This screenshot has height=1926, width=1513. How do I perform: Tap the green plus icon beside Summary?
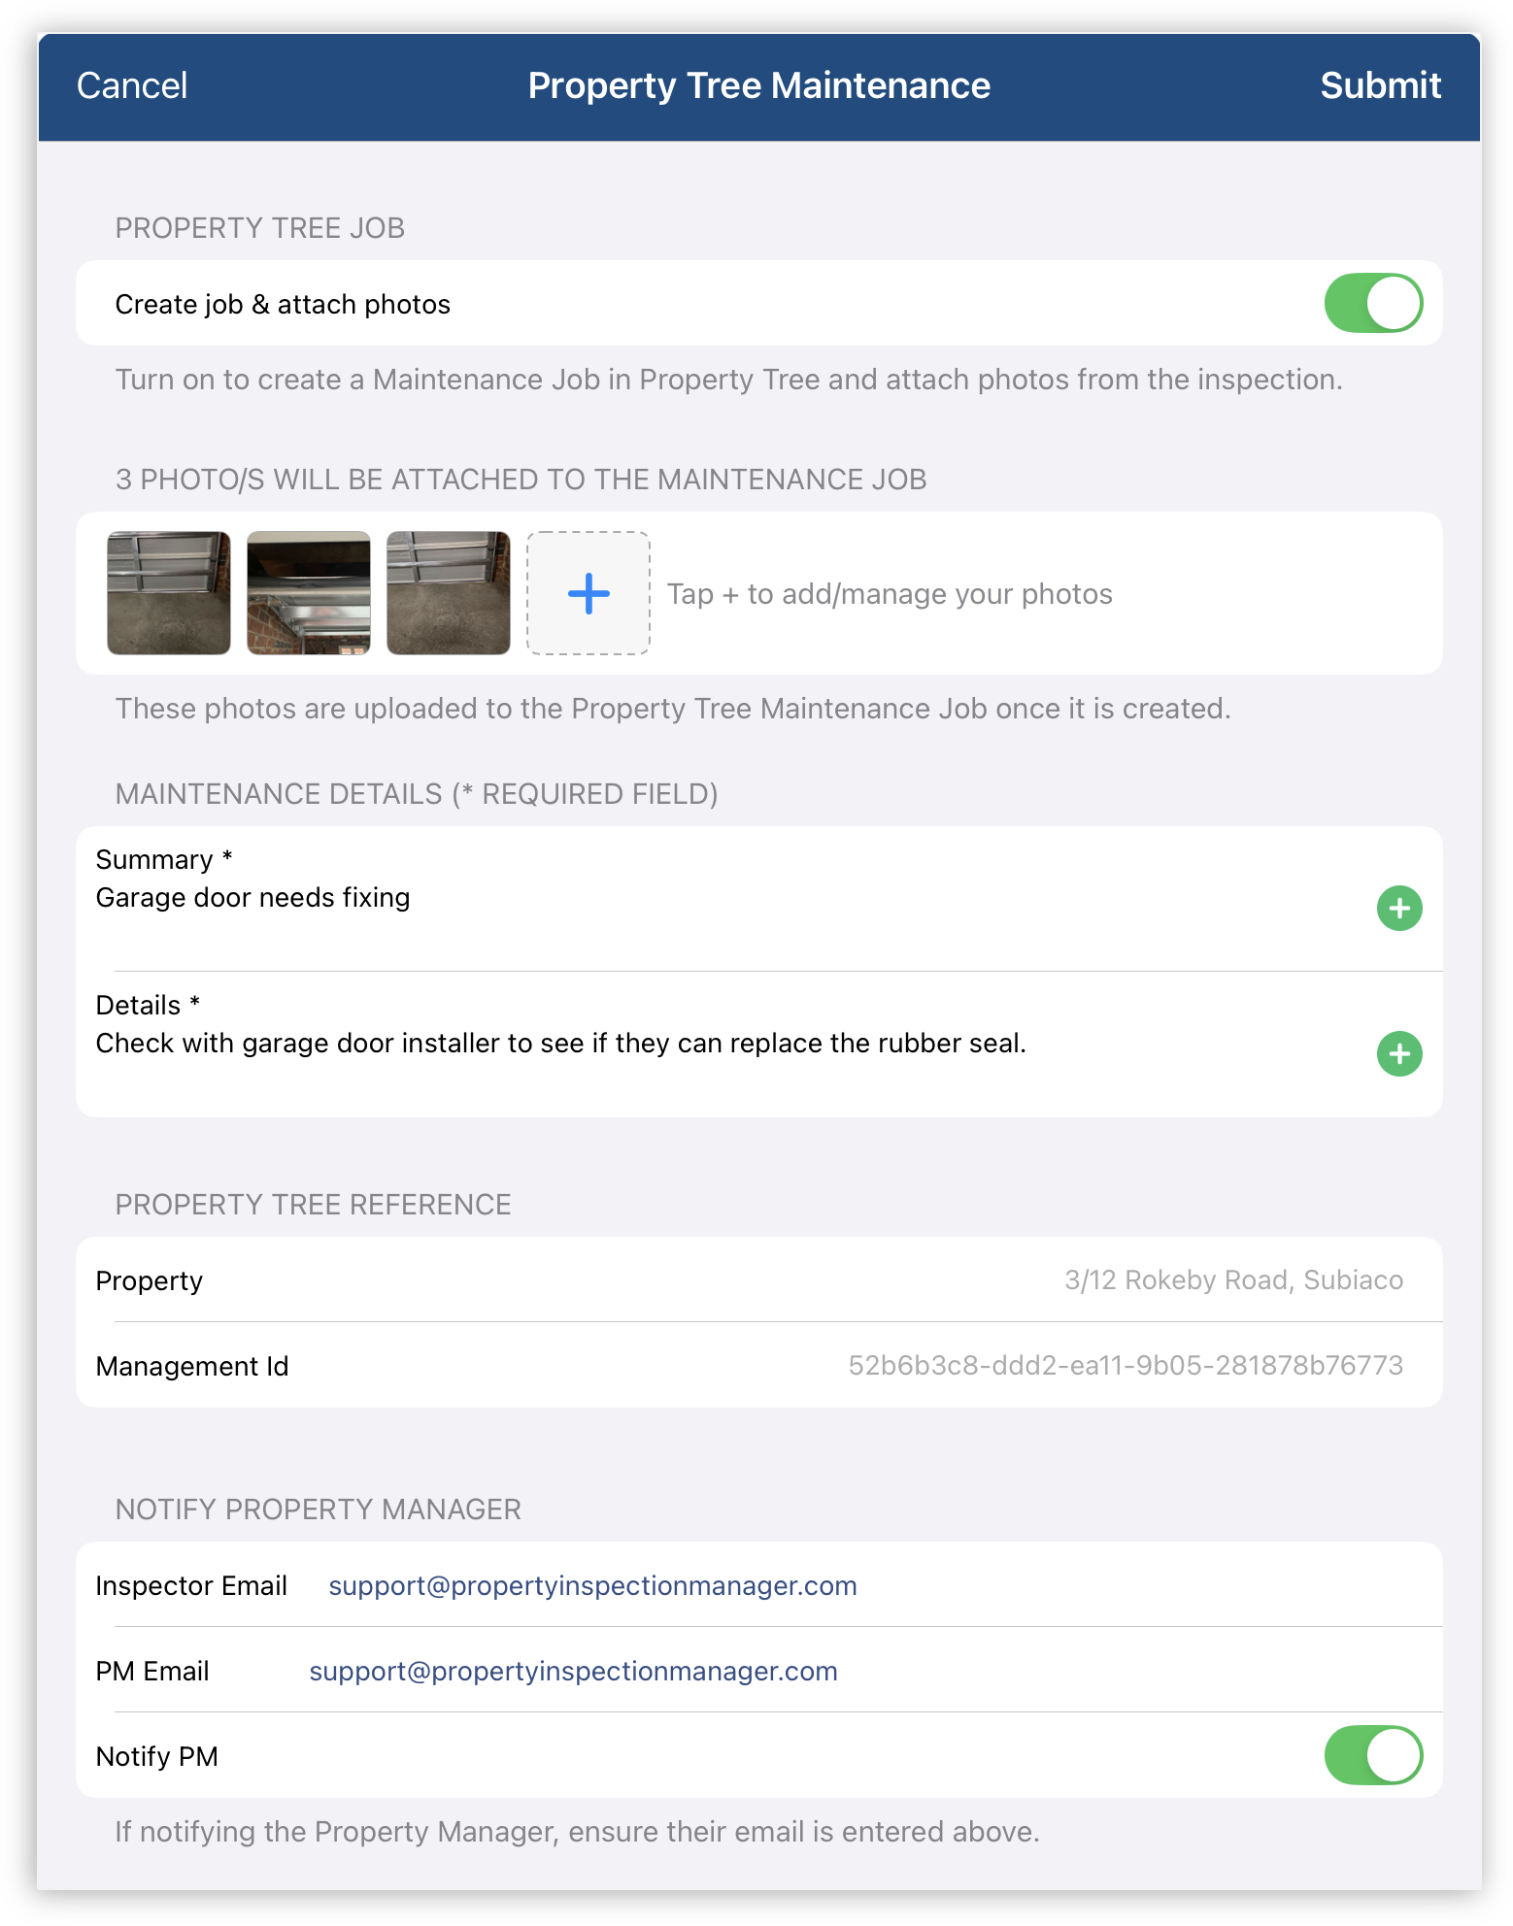click(x=1399, y=909)
